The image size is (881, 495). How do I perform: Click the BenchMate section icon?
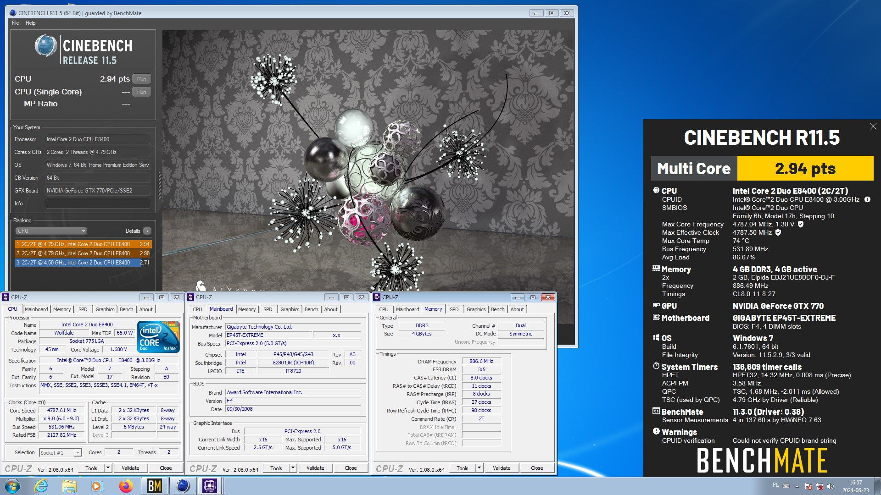point(656,411)
